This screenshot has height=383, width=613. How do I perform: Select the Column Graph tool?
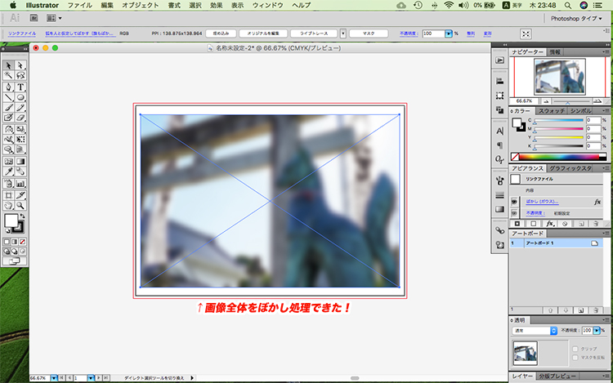tap(20, 183)
